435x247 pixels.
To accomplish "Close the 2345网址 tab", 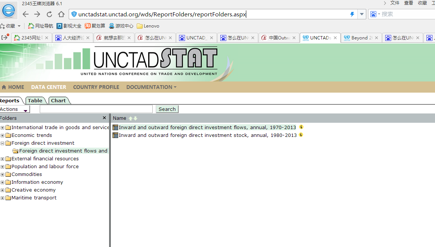I will pyautogui.click(x=46, y=38).
